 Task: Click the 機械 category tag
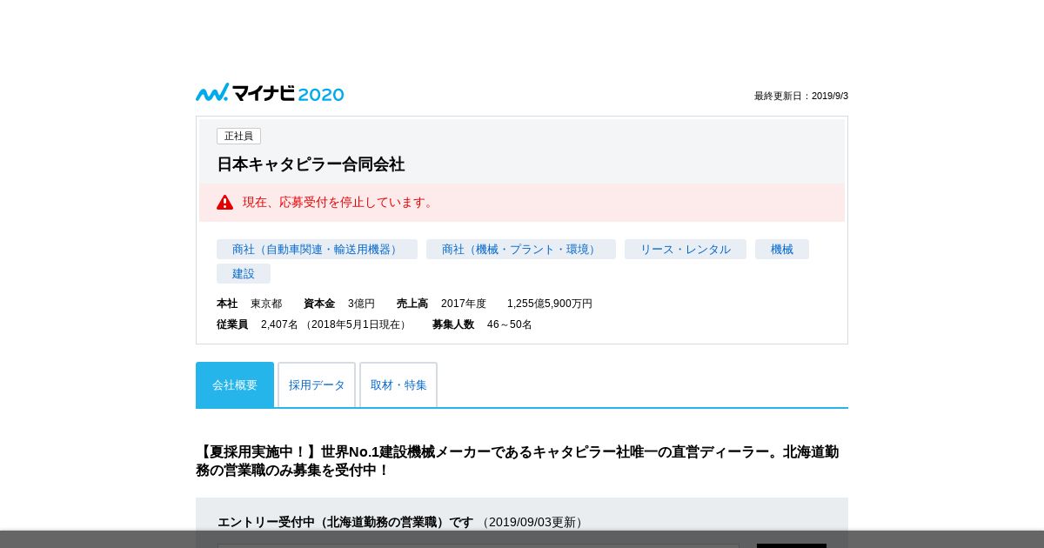[x=782, y=250]
